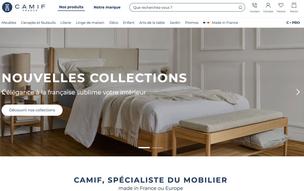Viewport: 304px width, 191px height.
Task: Go to next slide arrow
Action: [298, 92]
